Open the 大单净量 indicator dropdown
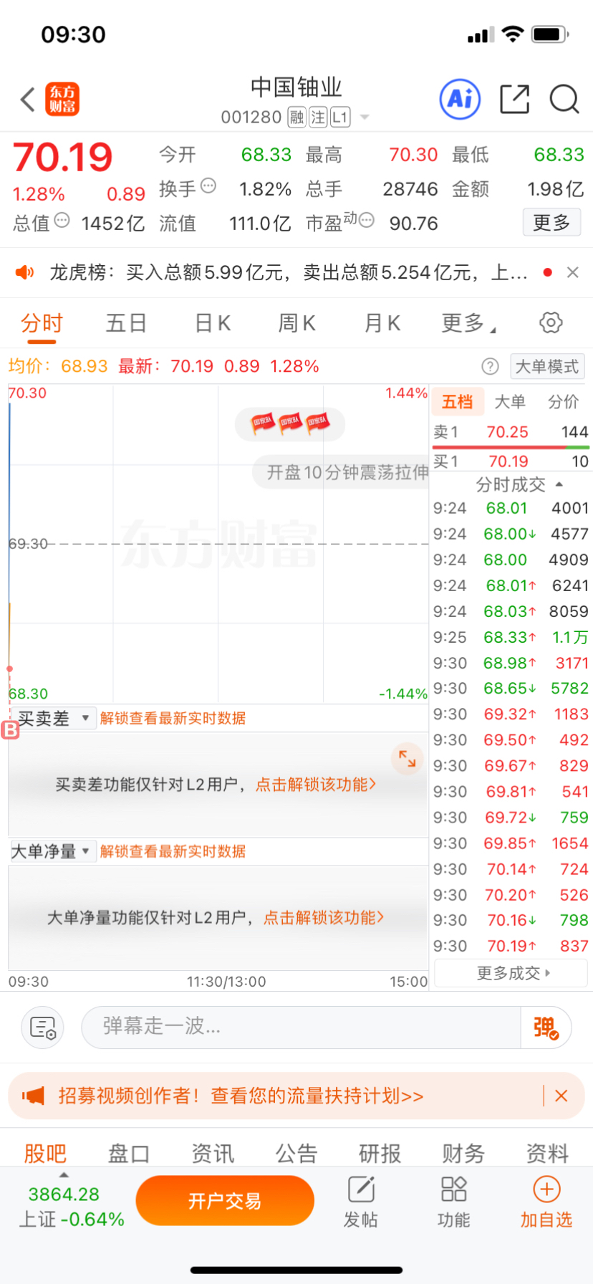The width and height of the screenshot is (593, 1284). (53, 851)
